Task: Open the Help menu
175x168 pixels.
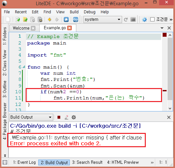Action: pyautogui.click(x=105, y=12)
